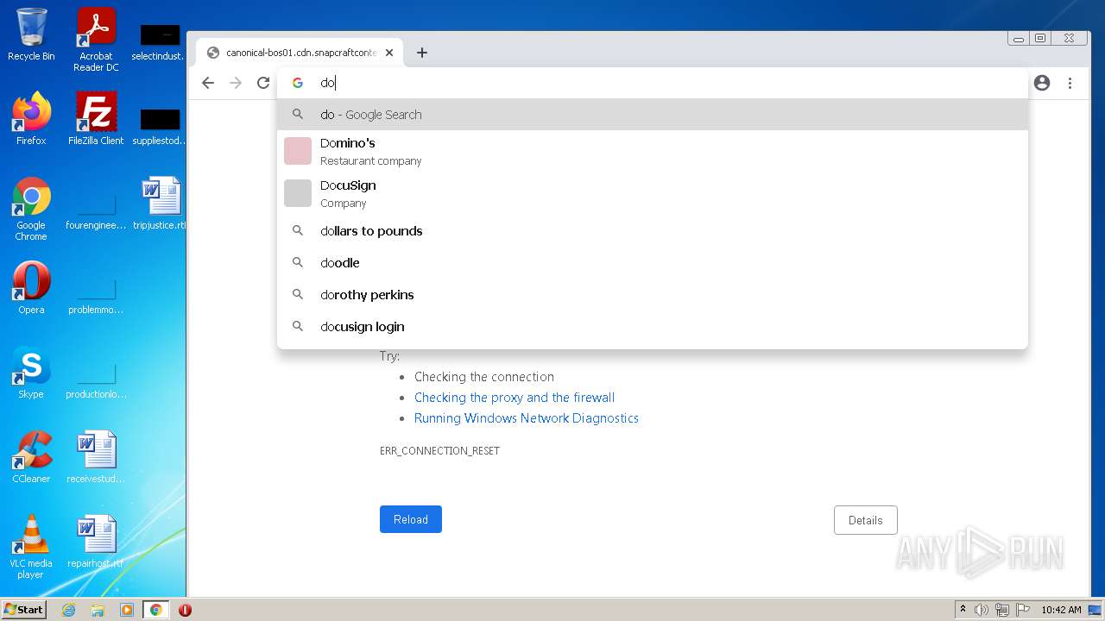Select the 'do - Google Search' suggestion
Image resolution: width=1105 pixels, height=621 pixels.
653,114
